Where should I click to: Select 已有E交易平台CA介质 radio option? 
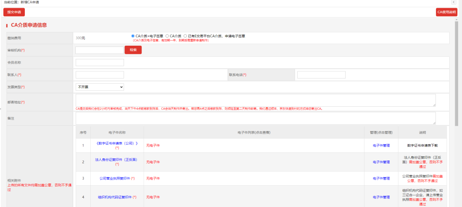[x=185, y=36]
